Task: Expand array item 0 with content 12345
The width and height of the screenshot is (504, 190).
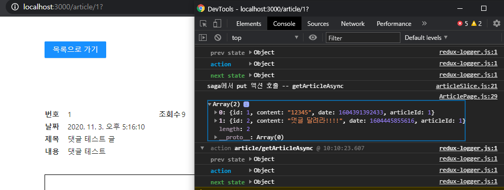Action: click(216, 112)
